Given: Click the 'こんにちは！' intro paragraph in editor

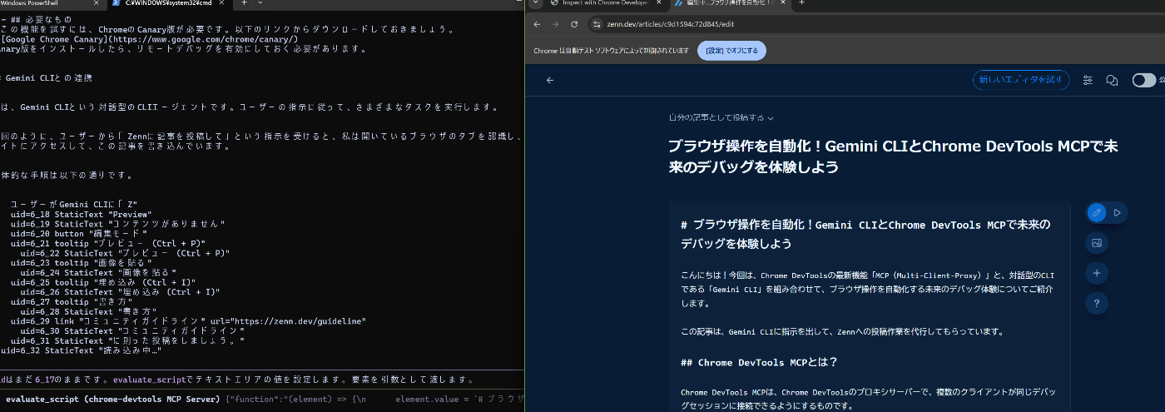Looking at the screenshot, I should [867, 289].
